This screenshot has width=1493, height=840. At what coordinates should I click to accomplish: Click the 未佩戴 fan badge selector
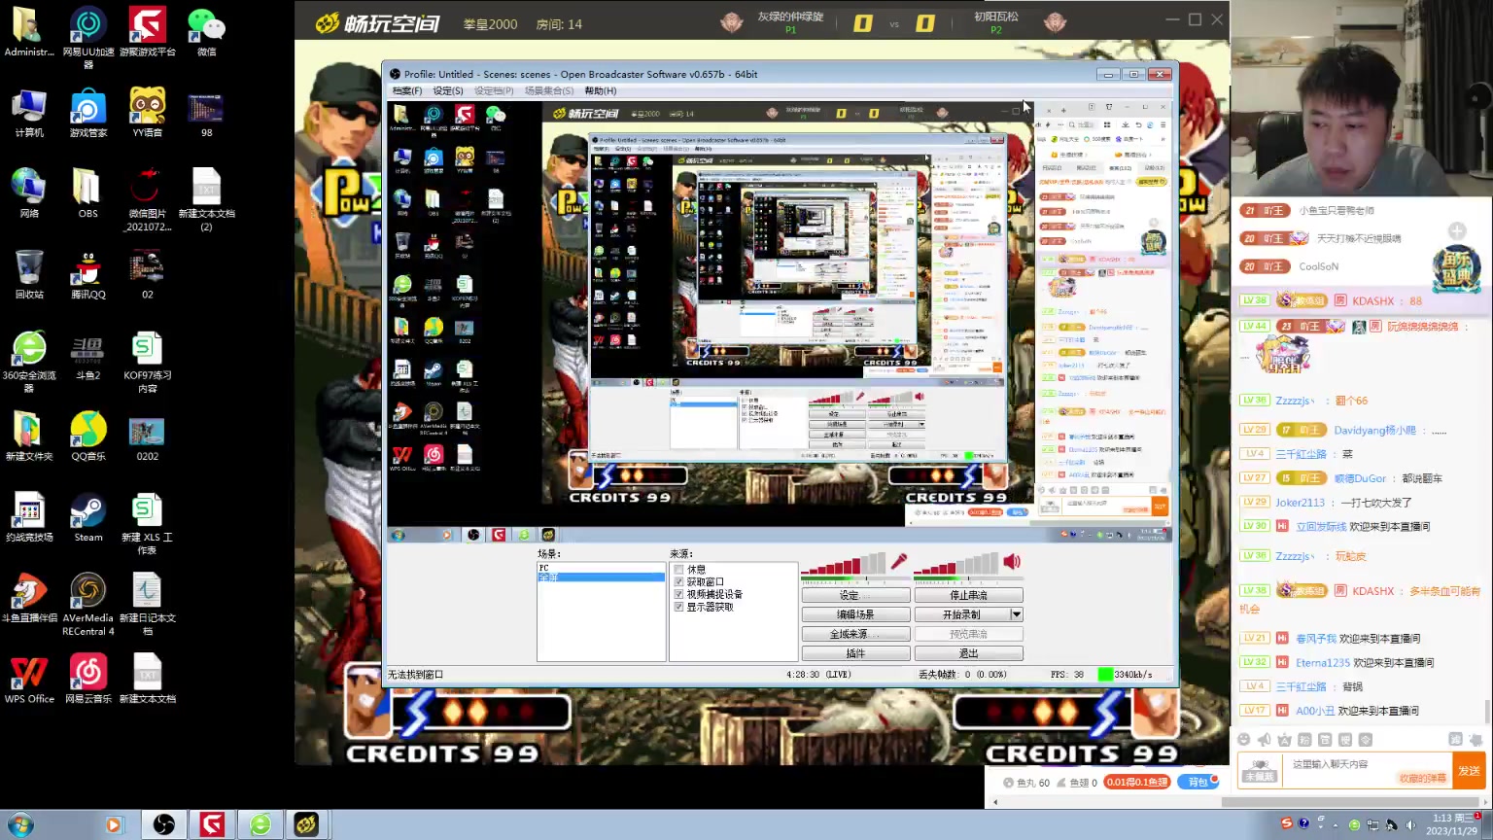click(x=1260, y=770)
